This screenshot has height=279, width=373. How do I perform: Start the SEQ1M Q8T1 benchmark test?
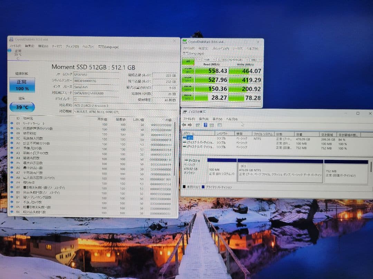point(188,71)
